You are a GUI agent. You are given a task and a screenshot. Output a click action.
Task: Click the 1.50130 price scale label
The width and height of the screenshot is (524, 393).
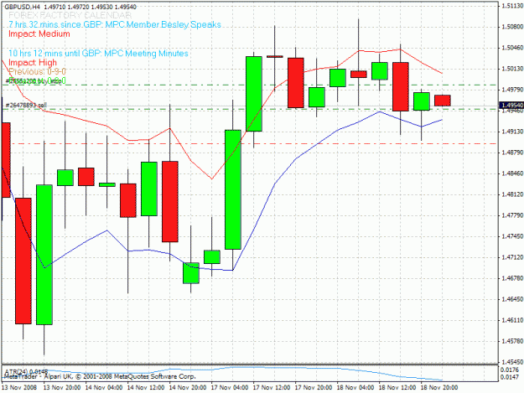[x=512, y=69]
